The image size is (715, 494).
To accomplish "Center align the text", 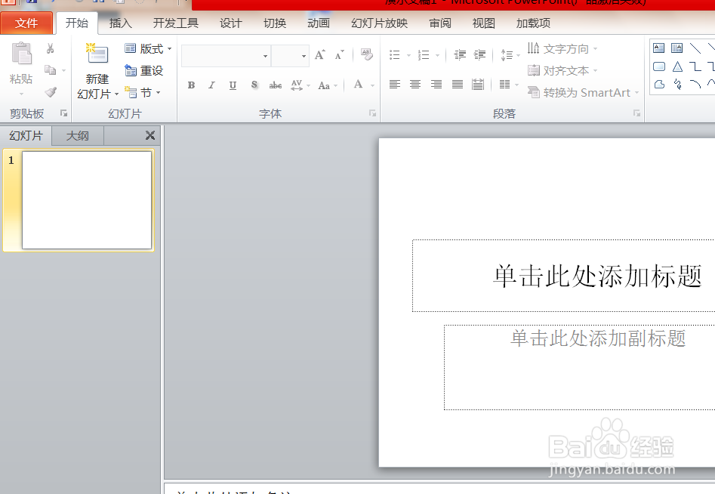I will coord(415,85).
